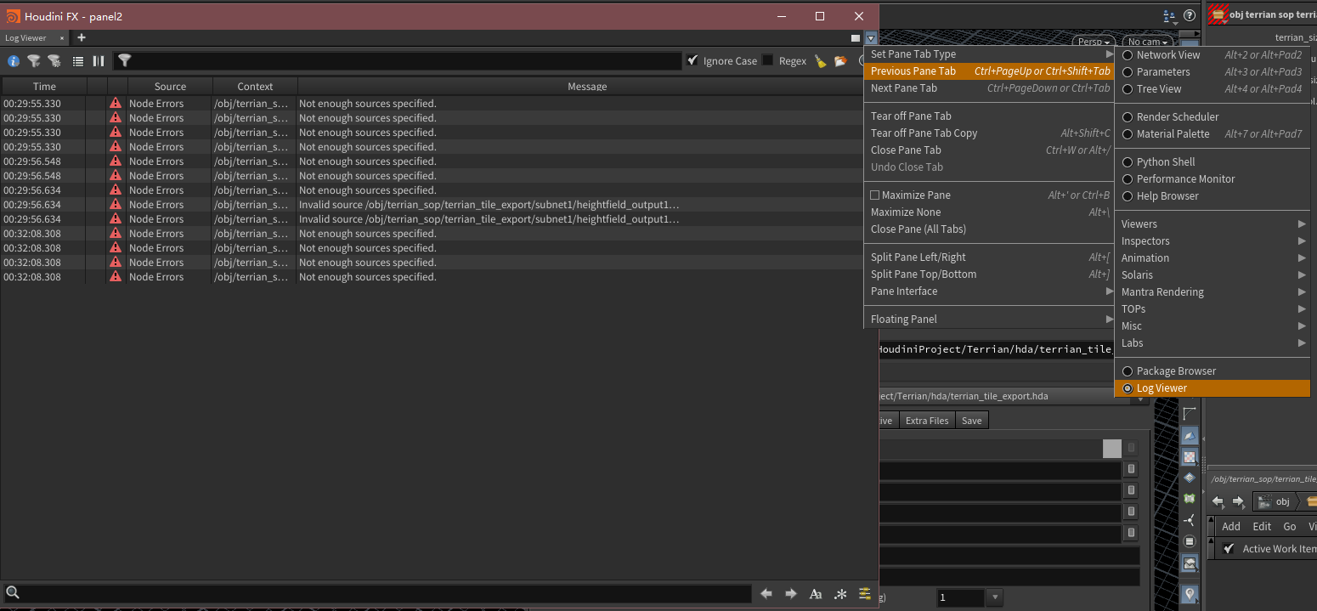Image resolution: width=1317 pixels, height=611 pixels.
Task: Clear the log with the broom icon
Action: click(x=820, y=61)
